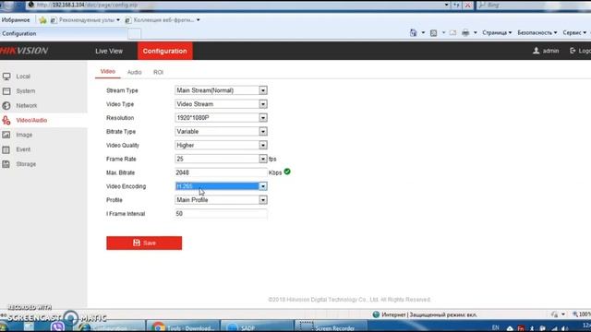591x332 pixels.
Task: Select the System icon in sidebar
Action: click(x=6, y=91)
